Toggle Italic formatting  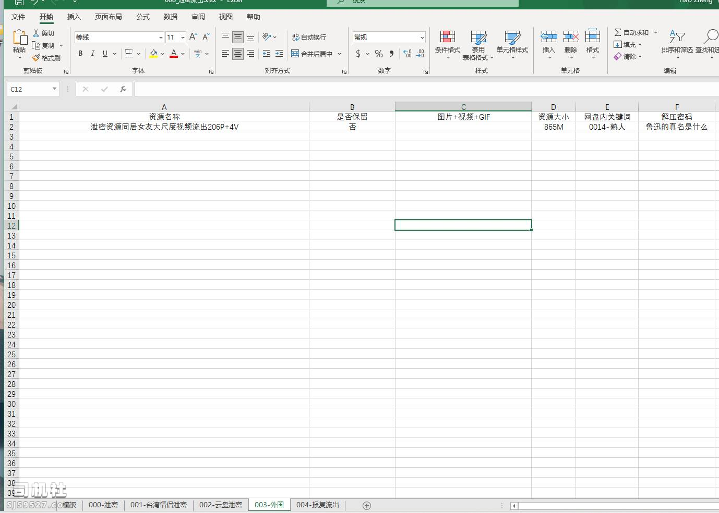click(93, 54)
